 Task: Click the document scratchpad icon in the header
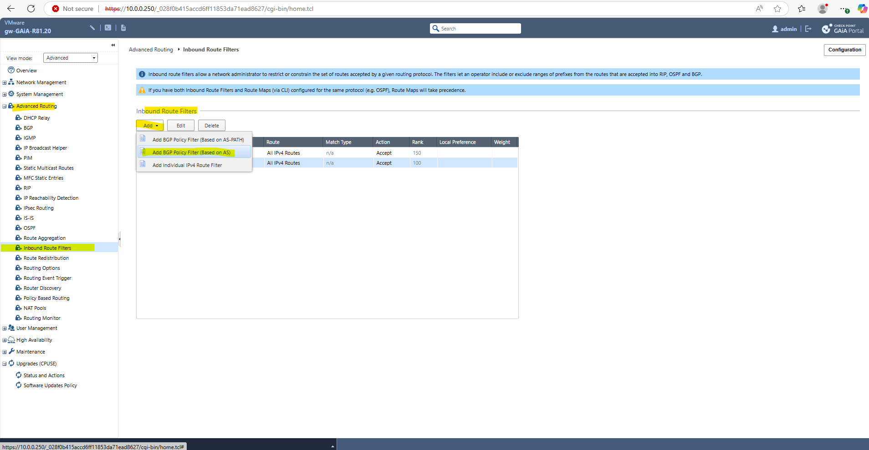click(x=123, y=28)
